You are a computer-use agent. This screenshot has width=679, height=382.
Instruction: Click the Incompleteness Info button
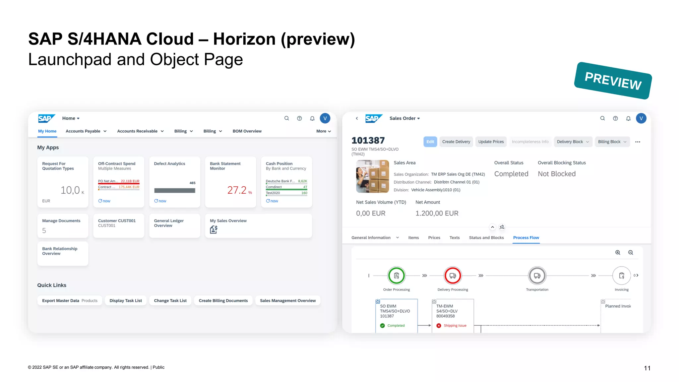530,142
